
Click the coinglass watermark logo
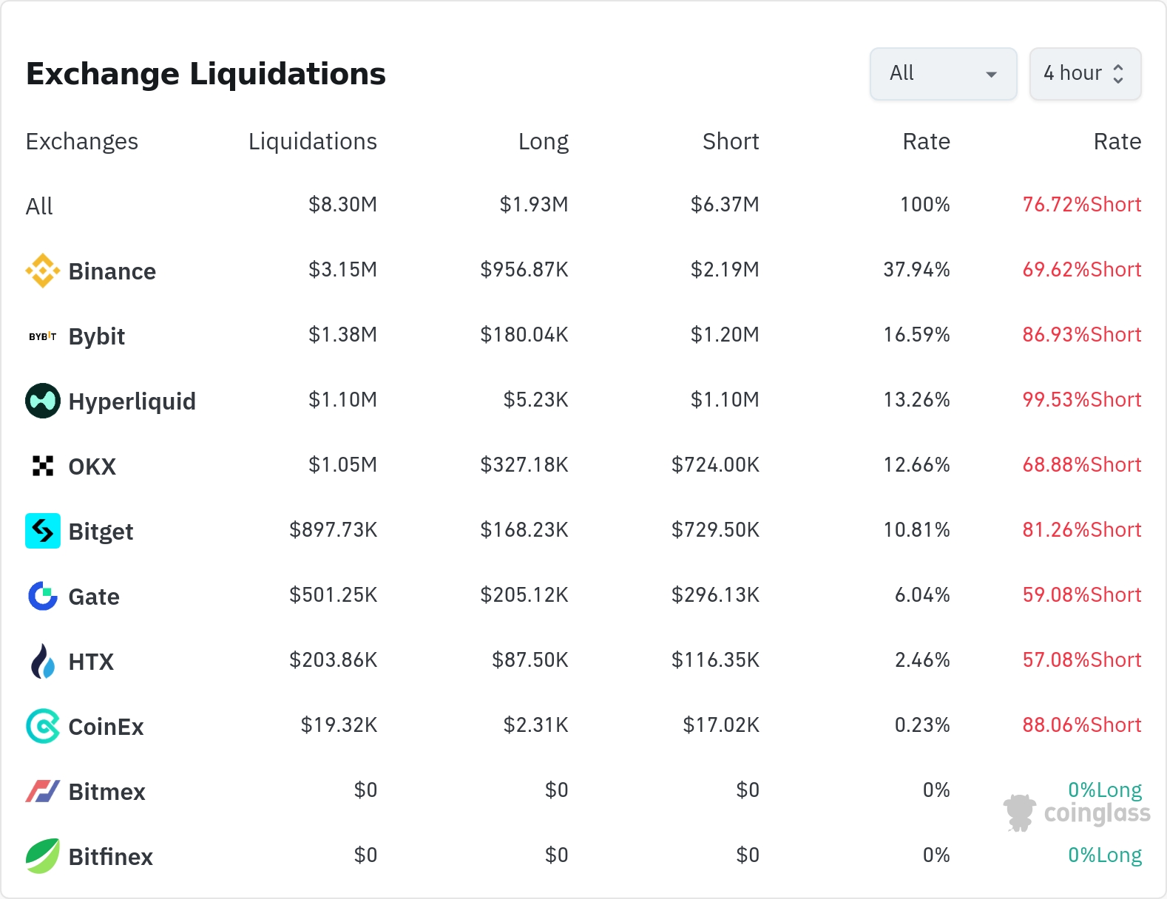point(1077,813)
